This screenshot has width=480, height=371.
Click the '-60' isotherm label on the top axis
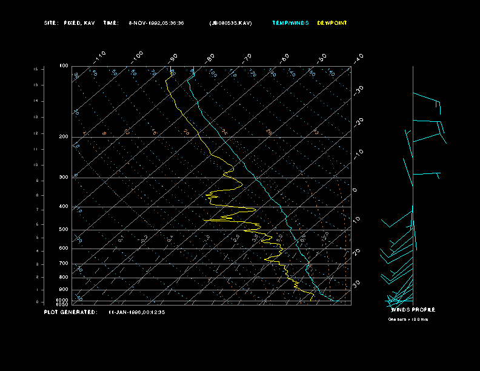coord(284,58)
